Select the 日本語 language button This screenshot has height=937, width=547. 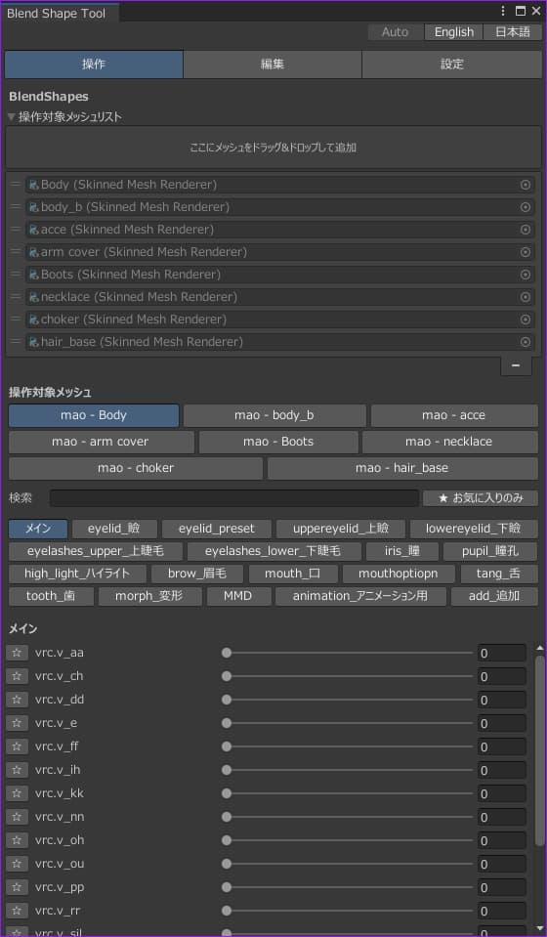(513, 32)
